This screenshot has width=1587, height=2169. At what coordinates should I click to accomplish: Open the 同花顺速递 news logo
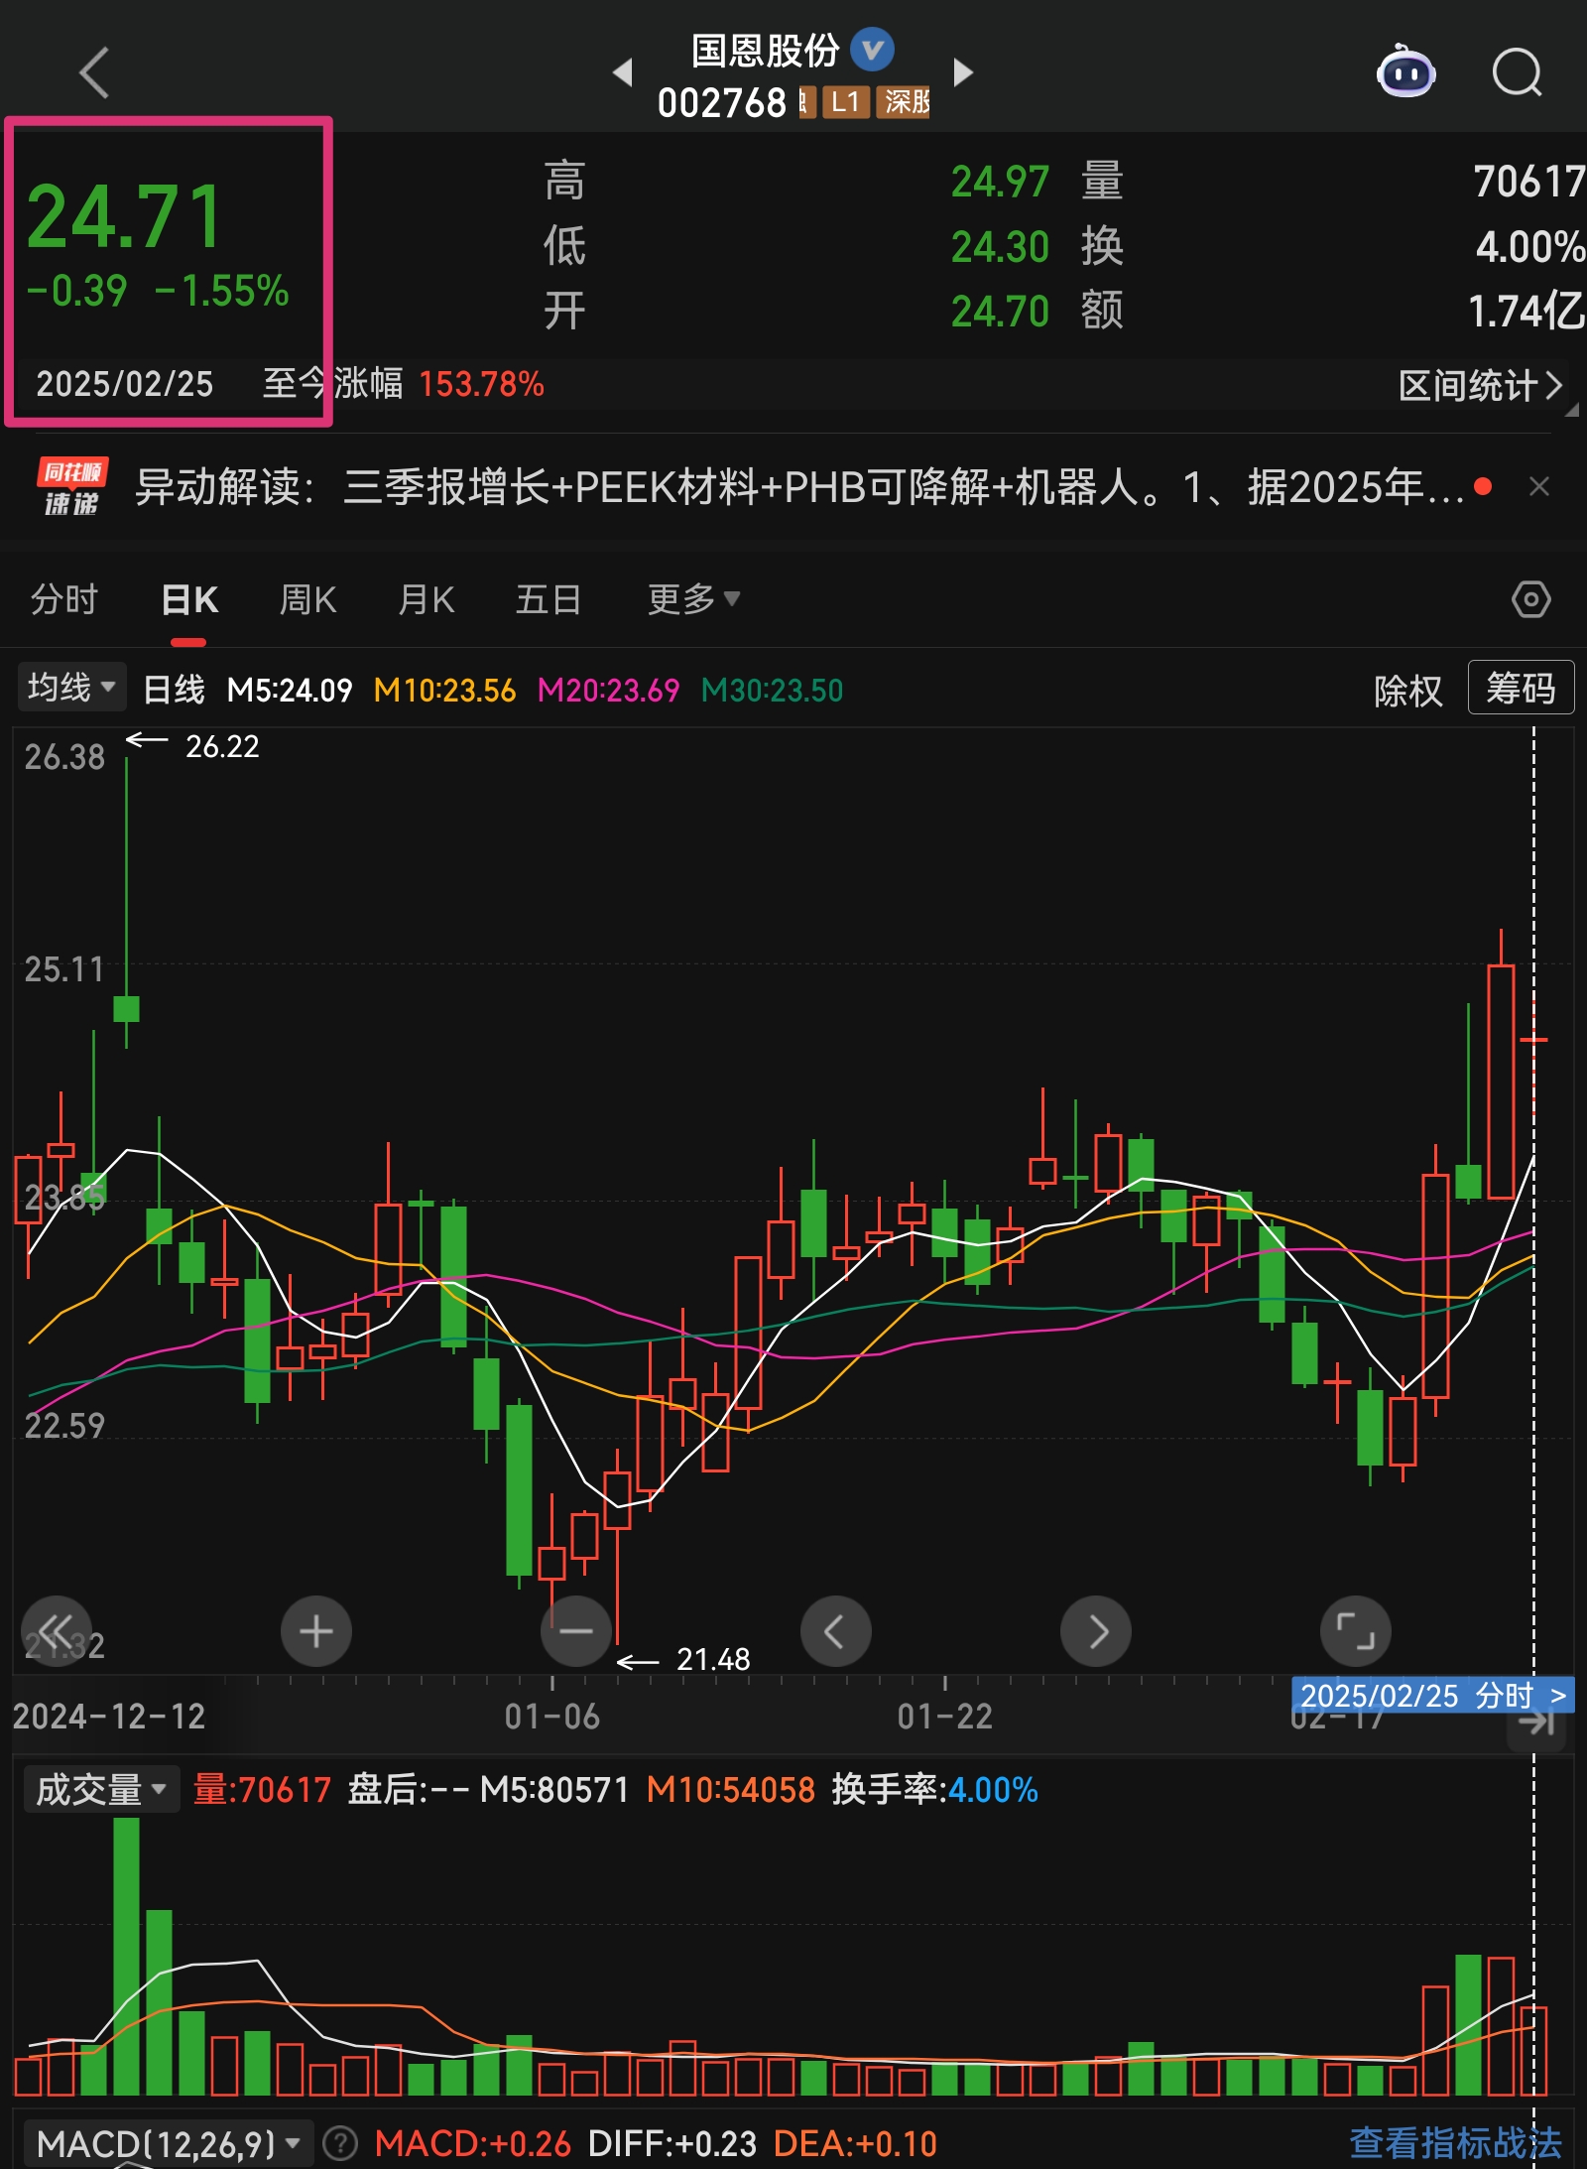pyautogui.click(x=71, y=486)
